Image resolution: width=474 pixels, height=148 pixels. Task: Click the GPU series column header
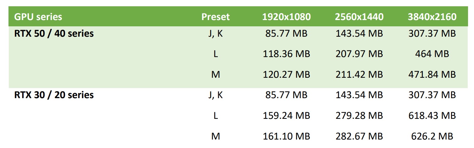(x=38, y=17)
